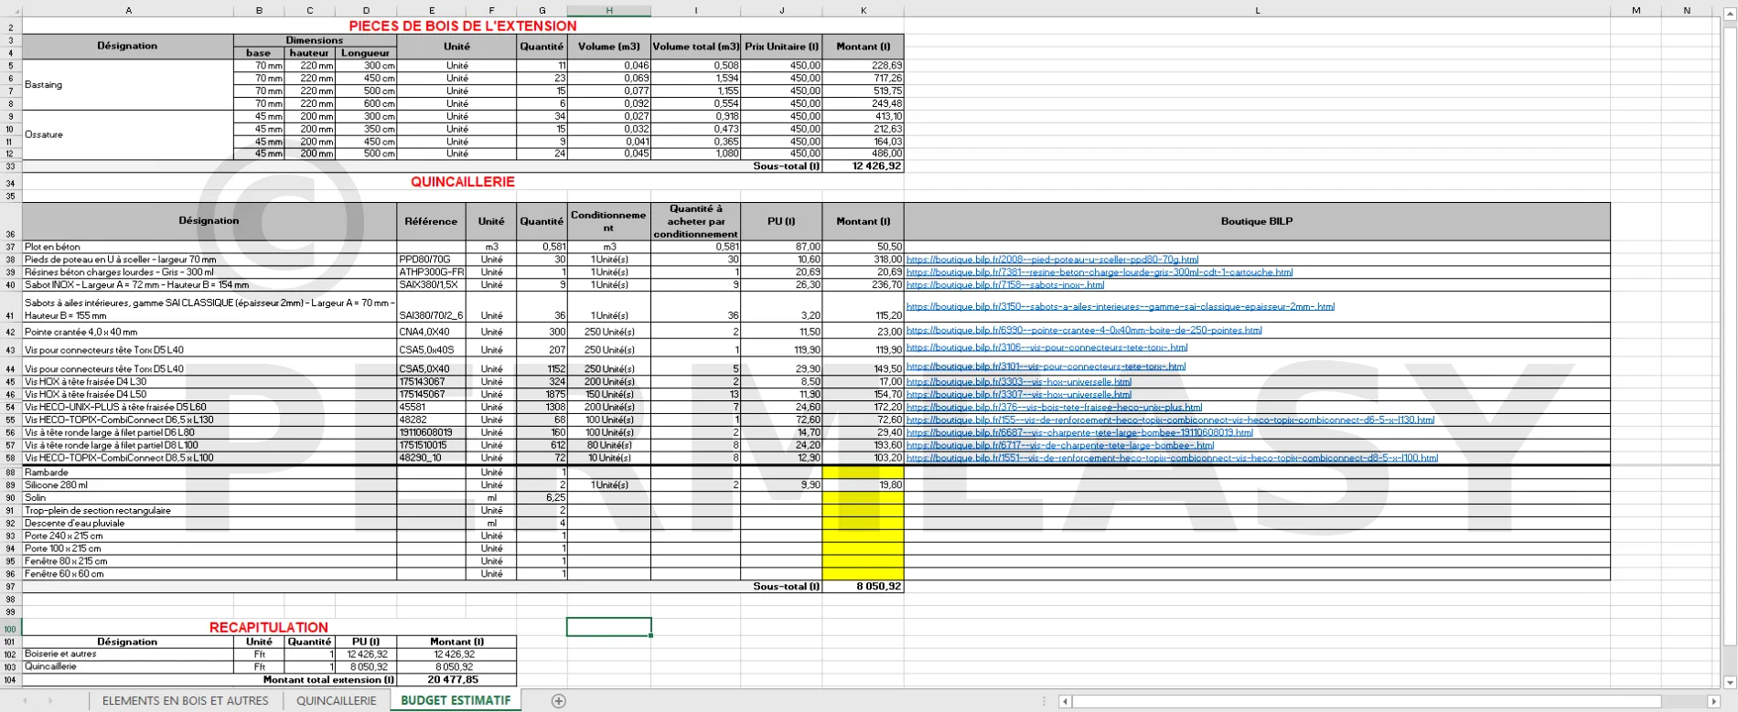Viewport: 1738px width, 712px height.
Task: Select column N header
Action: point(1687,11)
